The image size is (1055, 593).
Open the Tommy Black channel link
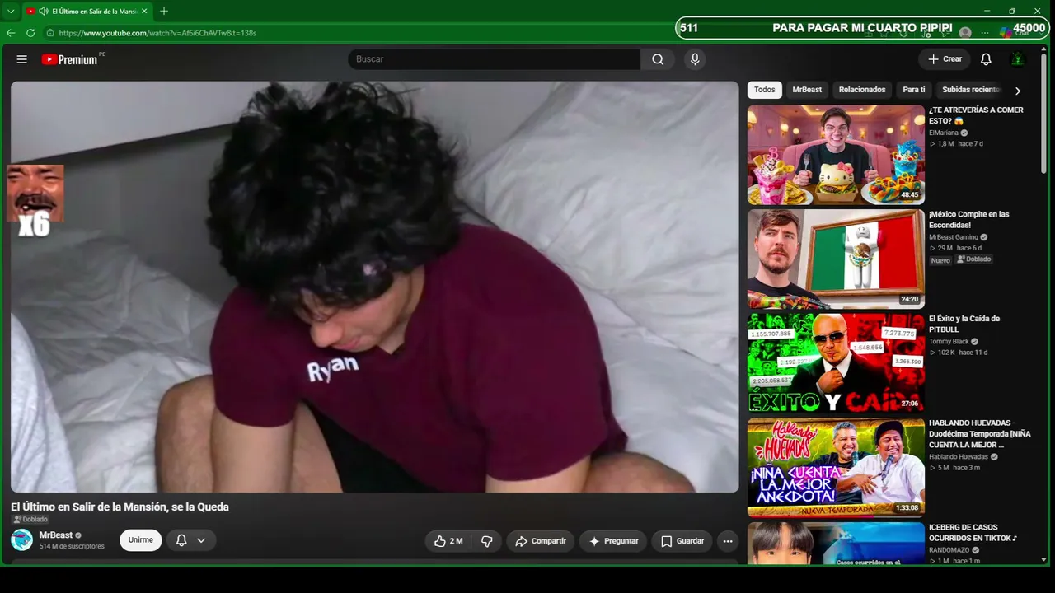(949, 342)
